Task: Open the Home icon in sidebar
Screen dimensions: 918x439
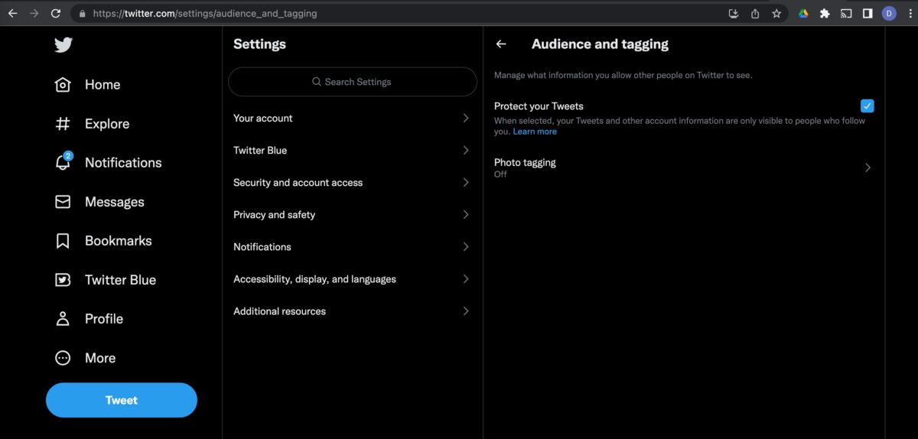Action: click(x=63, y=85)
